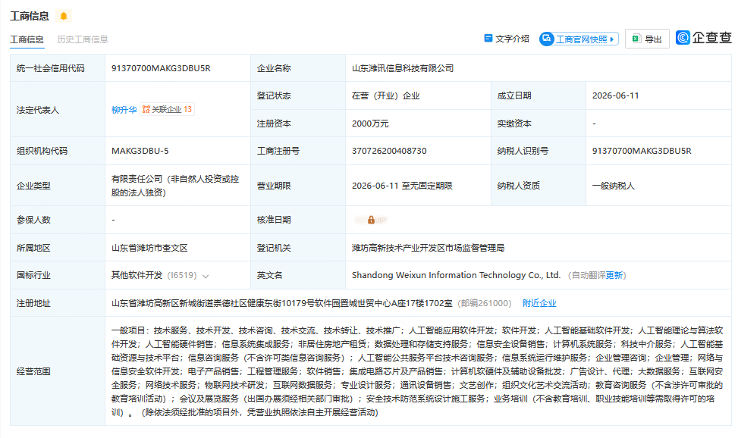The height and width of the screenshot is (438, 738).
Task: Click postal code 邮编261000
Action: click(x=485, y=303)
